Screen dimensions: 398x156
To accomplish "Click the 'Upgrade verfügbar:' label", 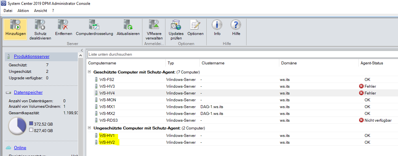I will tap(26, 78).
